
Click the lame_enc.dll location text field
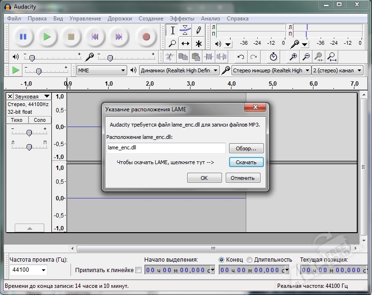(166, 148)
